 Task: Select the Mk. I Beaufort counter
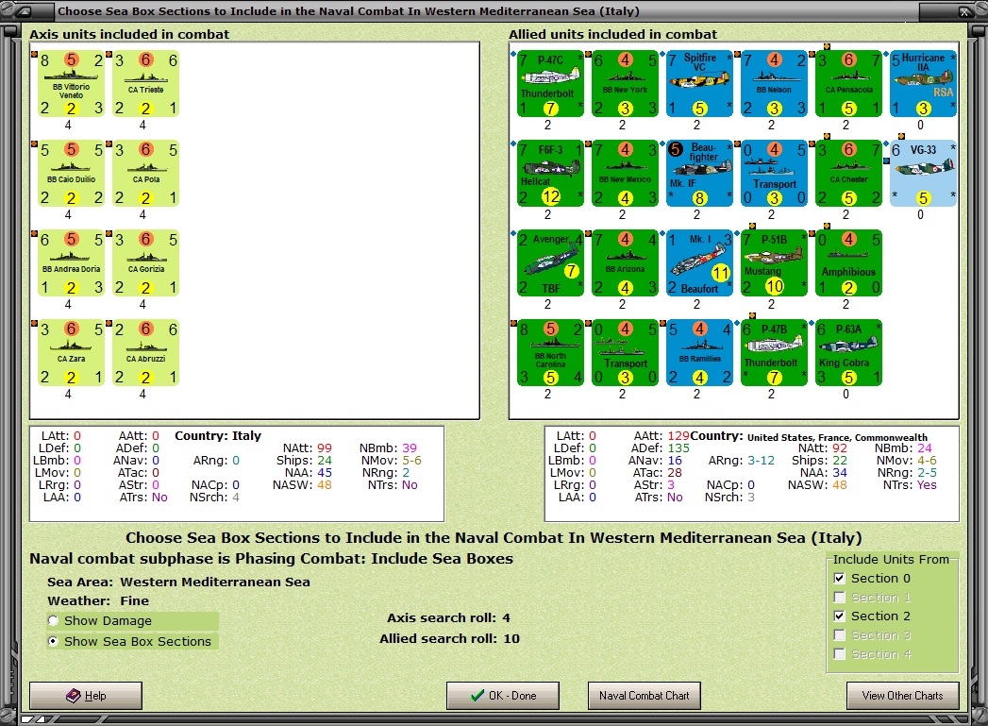pos(699,262)
